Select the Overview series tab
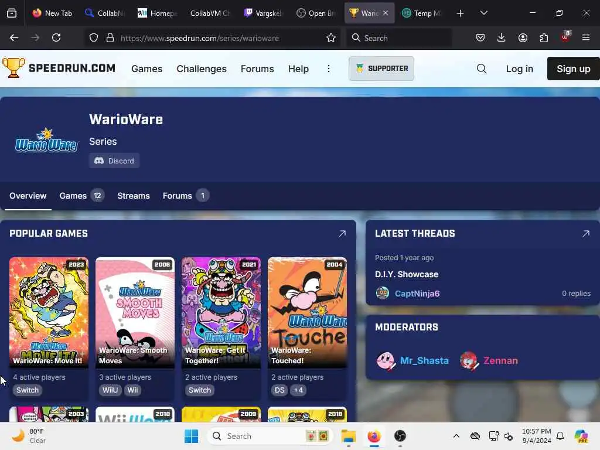Viewport: 600px width, 450px height. [28, 196]
